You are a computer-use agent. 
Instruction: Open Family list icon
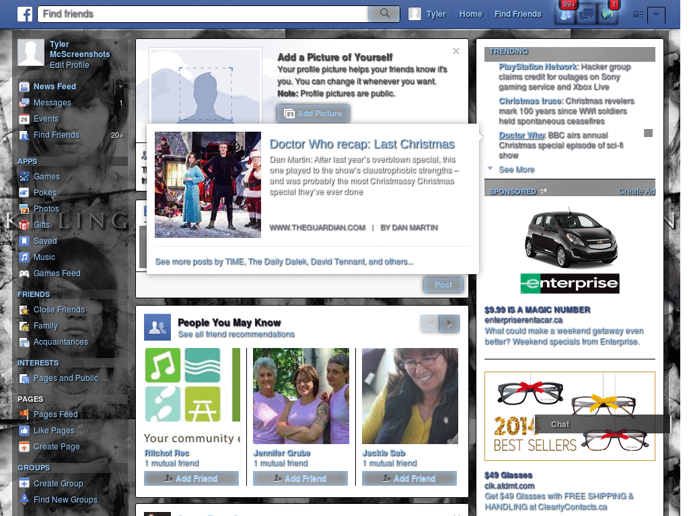24,326
